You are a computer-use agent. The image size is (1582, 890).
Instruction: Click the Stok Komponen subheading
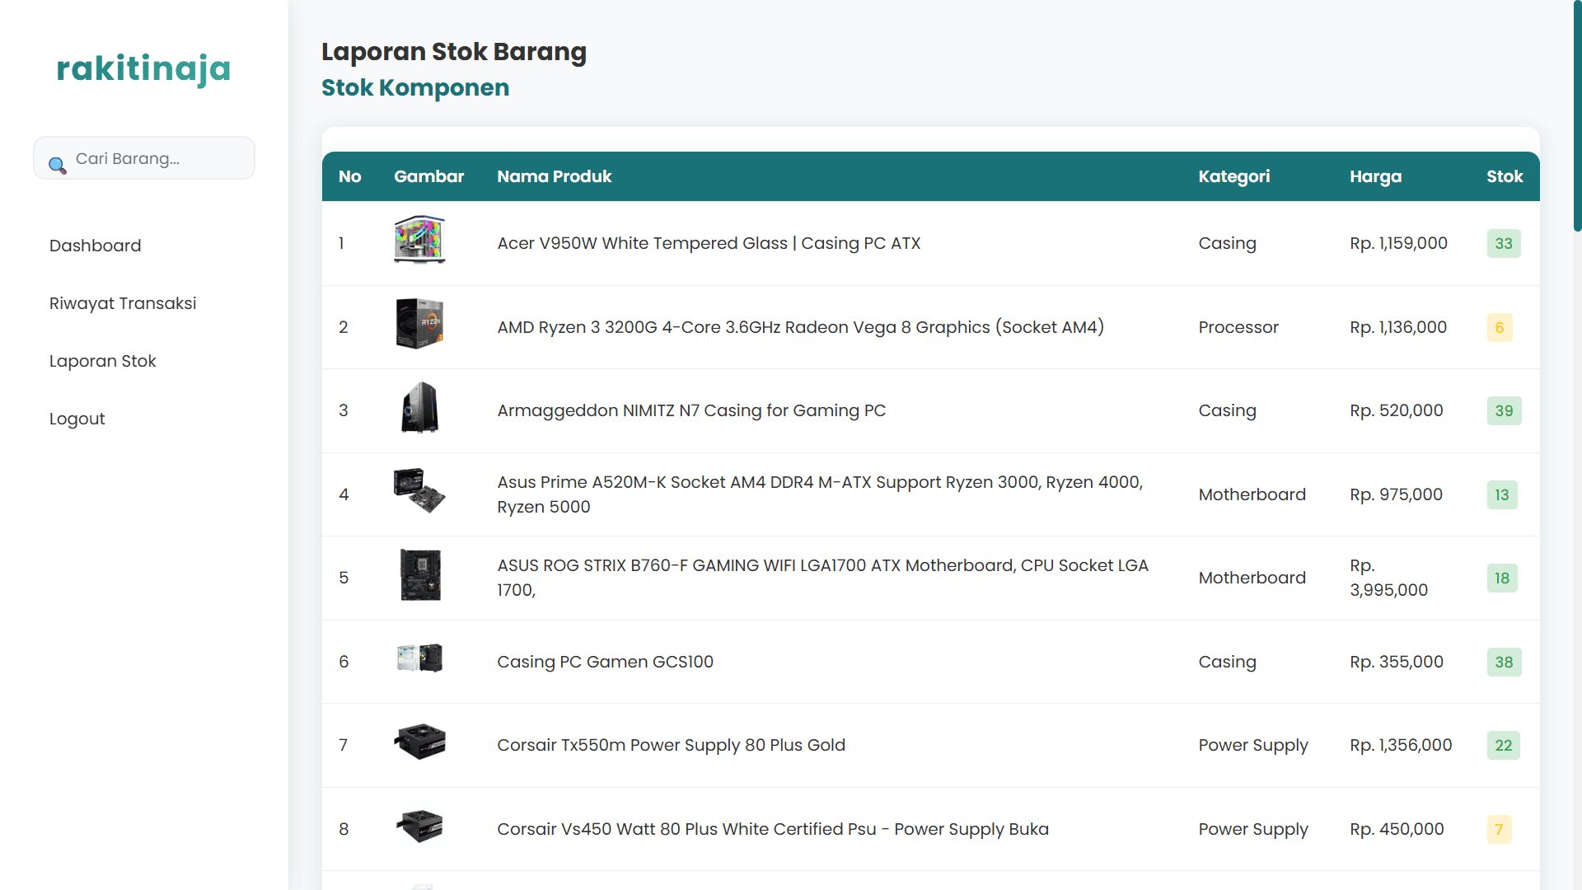tap(415, 87)
